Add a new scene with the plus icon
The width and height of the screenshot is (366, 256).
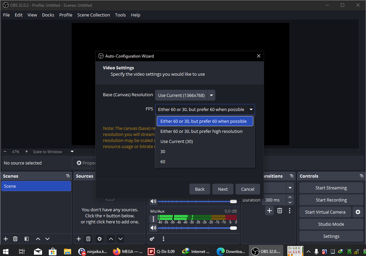pos(6,239)
